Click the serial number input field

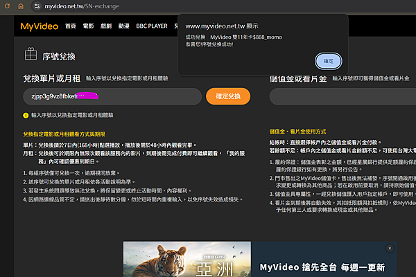coord(112,96)
